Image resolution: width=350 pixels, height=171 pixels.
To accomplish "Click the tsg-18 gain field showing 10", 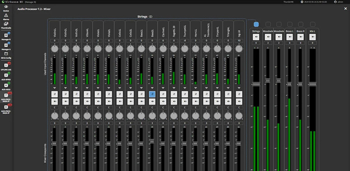I will click(239, 40).
